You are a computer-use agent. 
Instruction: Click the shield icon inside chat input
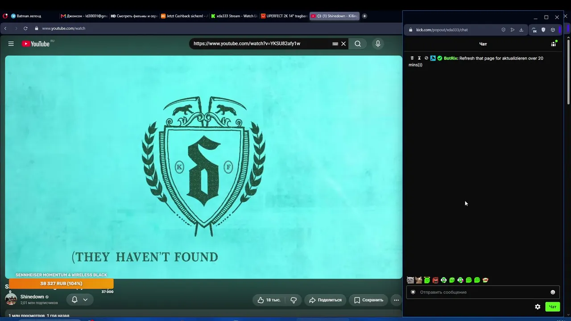(413, 292)
